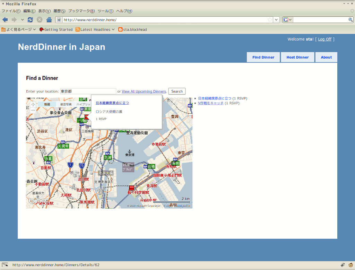The width and height of the screenshot is (355, 270).
Task: Click the greyed Forward arrow button
Action: coord(14,20)
